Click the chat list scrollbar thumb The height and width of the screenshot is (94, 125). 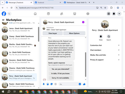coord(38,34)
